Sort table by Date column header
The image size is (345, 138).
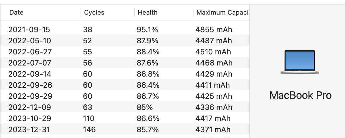point(16,12)
